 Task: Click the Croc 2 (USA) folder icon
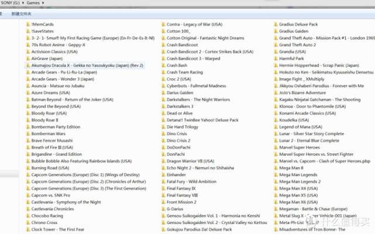click(x=164, y=79)
